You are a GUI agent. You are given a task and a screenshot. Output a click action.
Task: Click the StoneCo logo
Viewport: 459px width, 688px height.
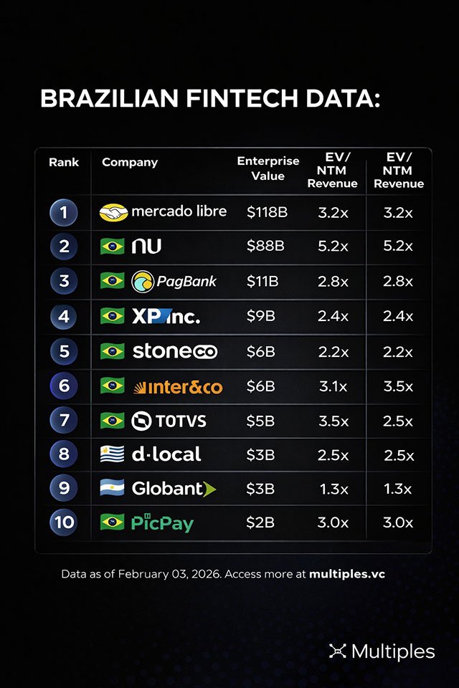(174, 351)
